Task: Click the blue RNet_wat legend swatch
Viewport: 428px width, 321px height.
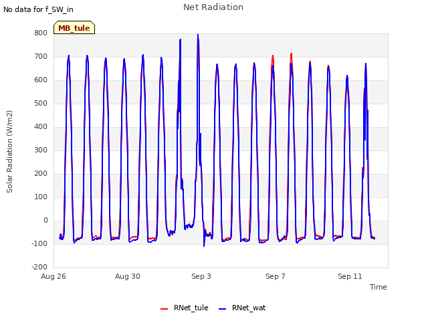Action: (223, 309)
